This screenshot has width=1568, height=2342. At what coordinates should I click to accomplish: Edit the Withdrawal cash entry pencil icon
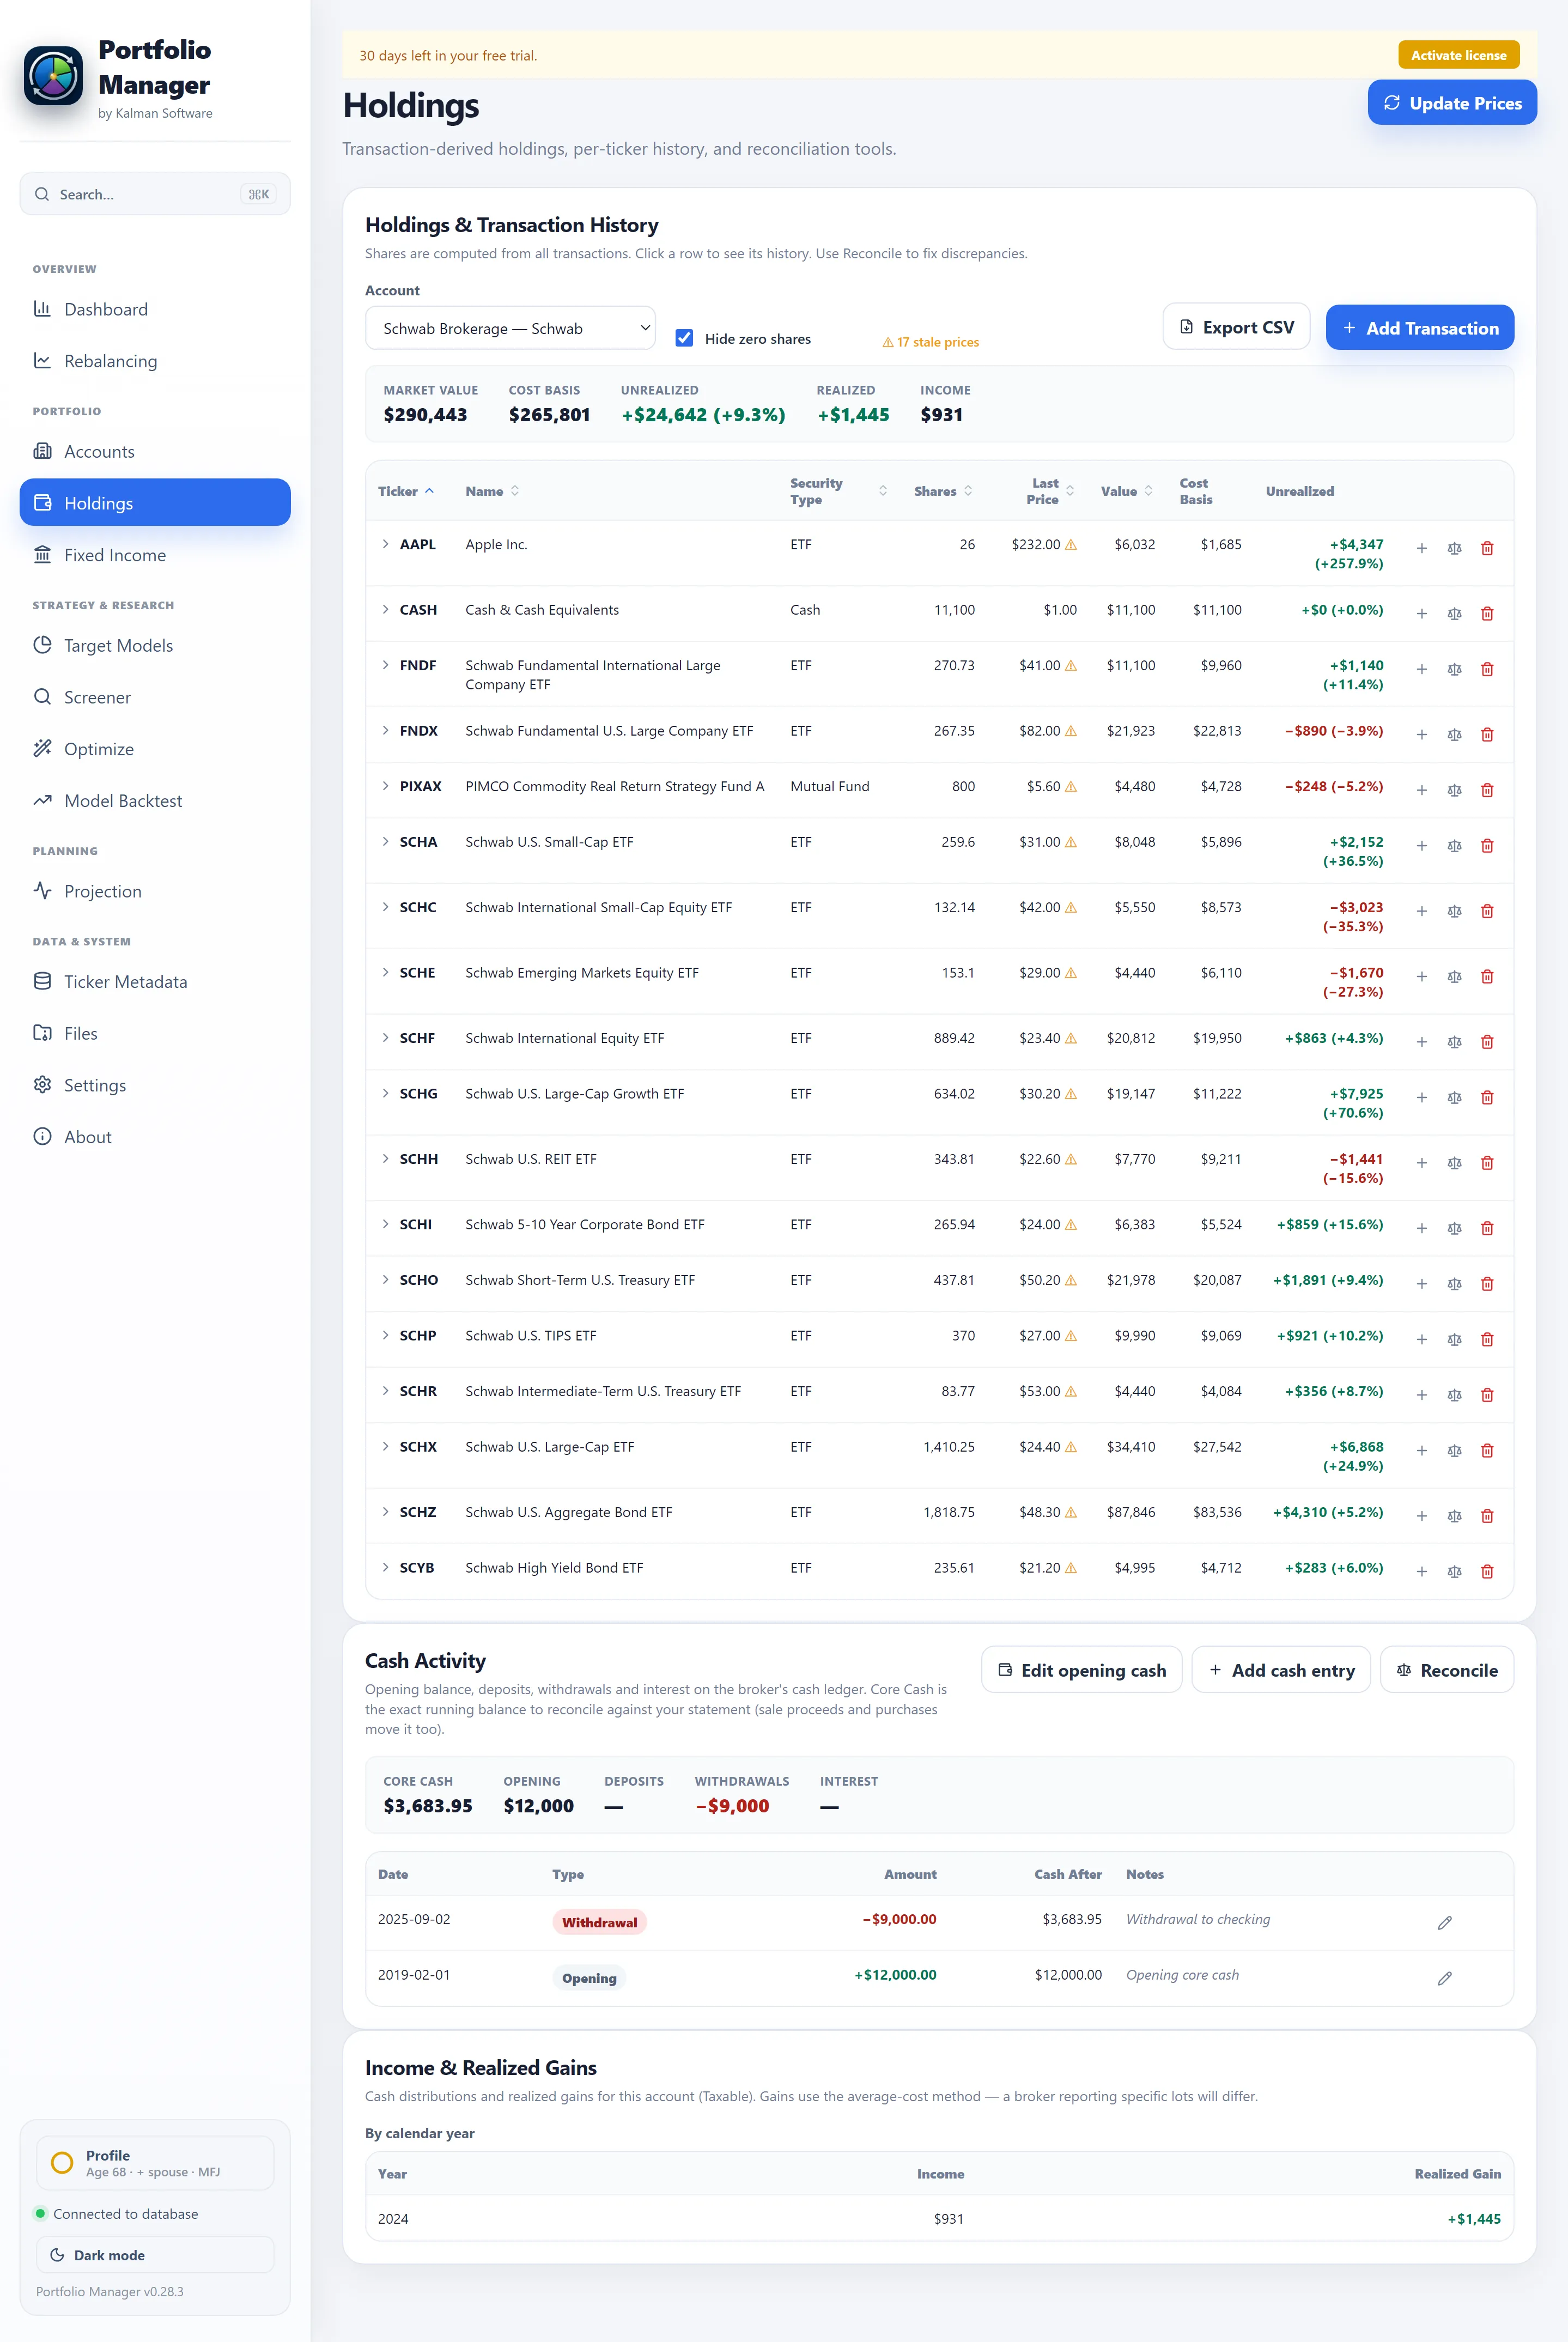pos(1444,1922)
